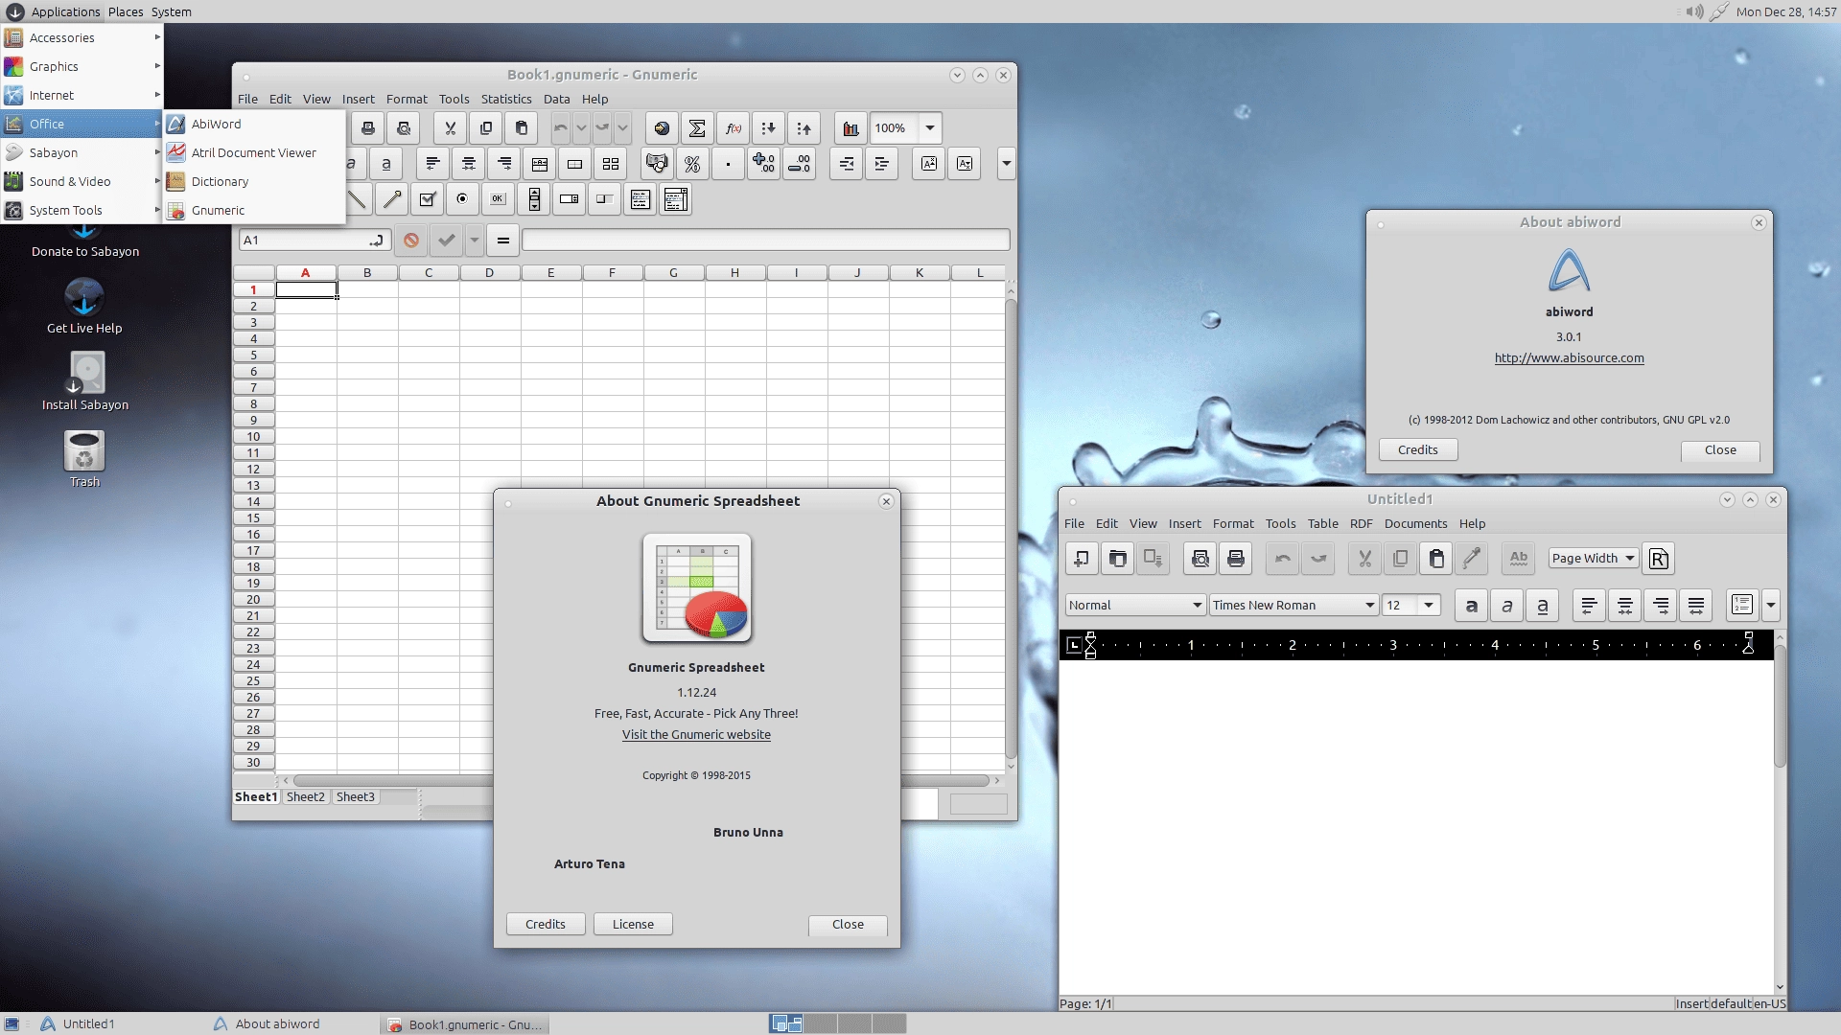Viewport: 1841px width, 1035px height.
Task: Click the Sum sigma icon in Gnumeric
Action: (x=697, y=128)
